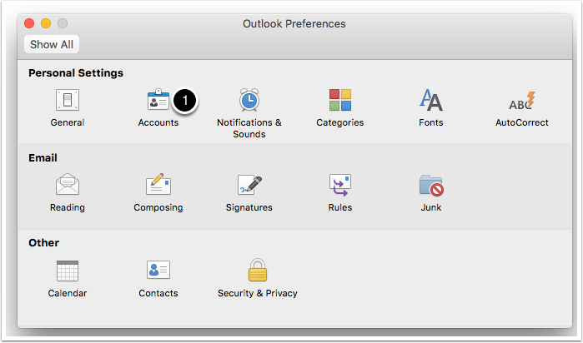The width and height of the screenshot is (583, 343).
Task: Close the Outlook Preferences window
Action: (x=31, y=24)
